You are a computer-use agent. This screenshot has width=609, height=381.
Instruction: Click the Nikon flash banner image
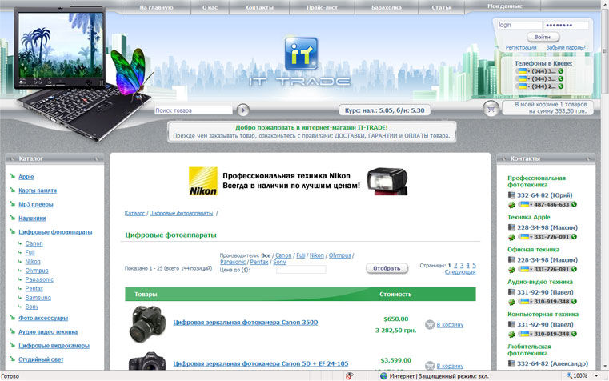click(x=387, y=181)
